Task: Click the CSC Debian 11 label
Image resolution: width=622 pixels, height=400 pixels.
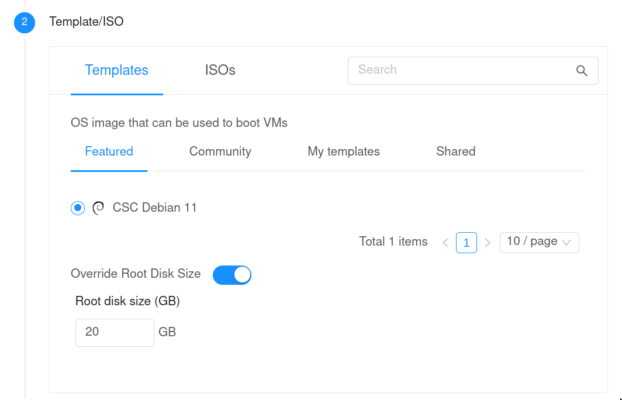Action: 154,208
